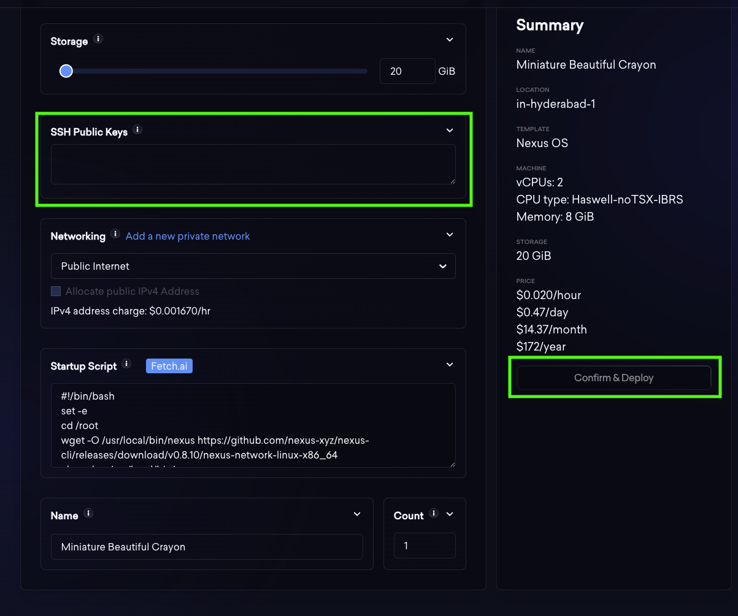
Task: Click in-hyderabad-1 location in Summary
Action: tap(556, 104)
